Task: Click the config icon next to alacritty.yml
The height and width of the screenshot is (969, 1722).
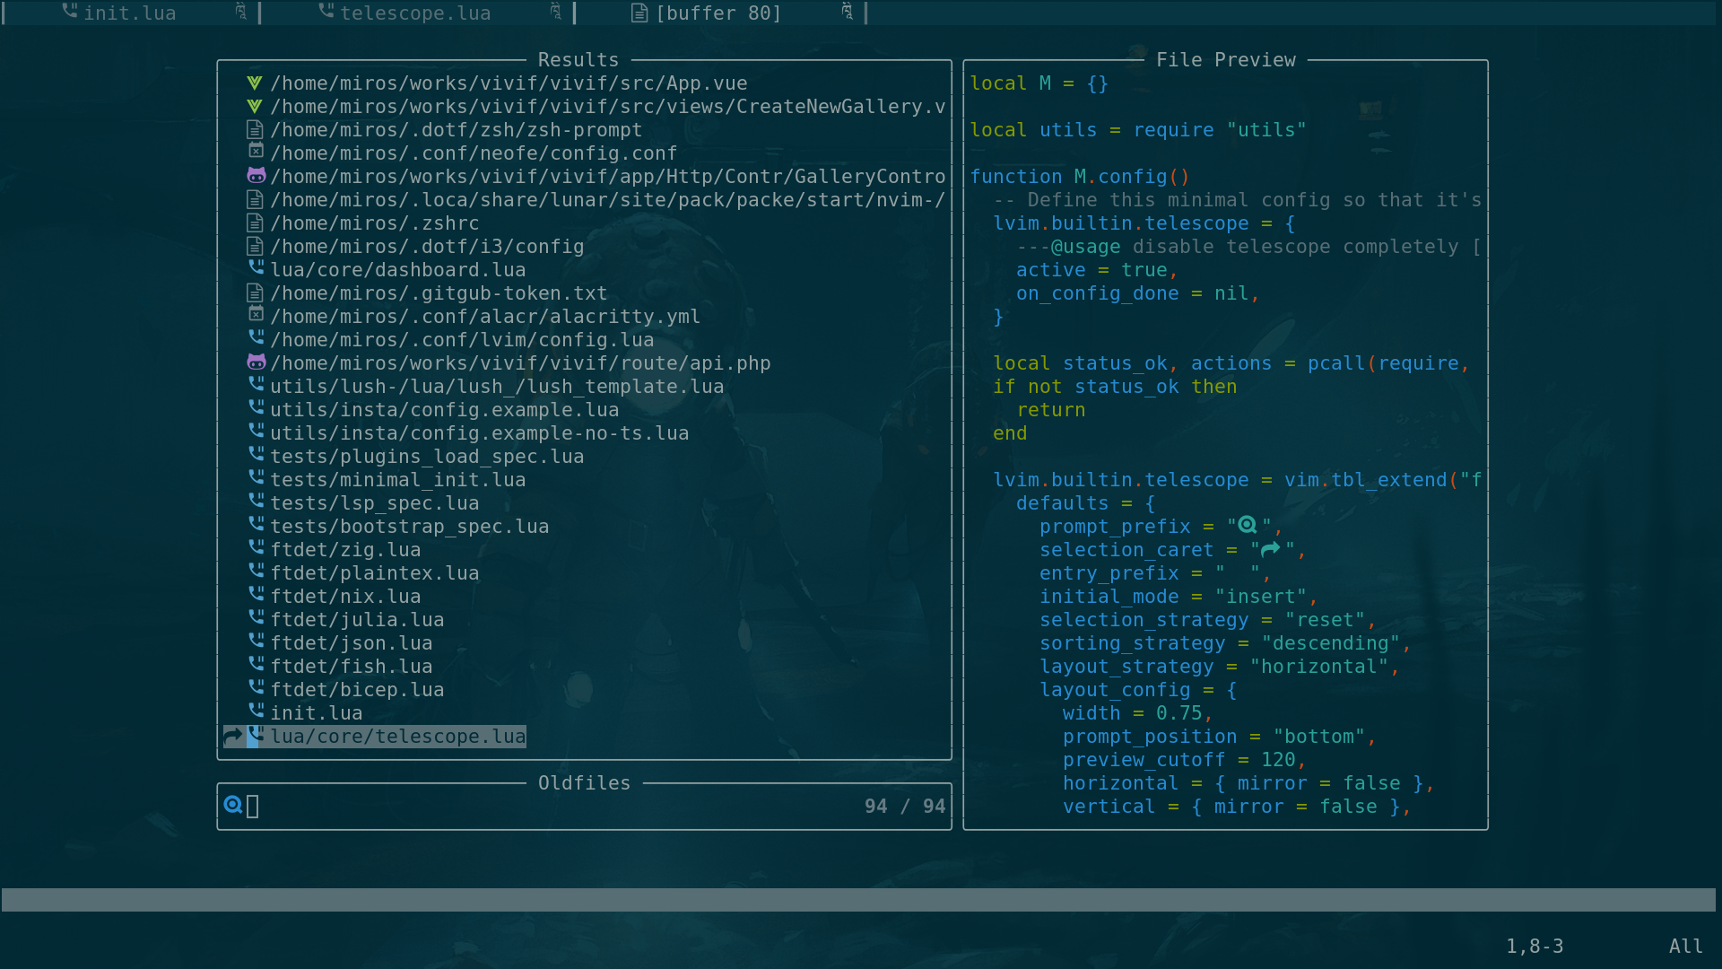Action: coord(256,314)
